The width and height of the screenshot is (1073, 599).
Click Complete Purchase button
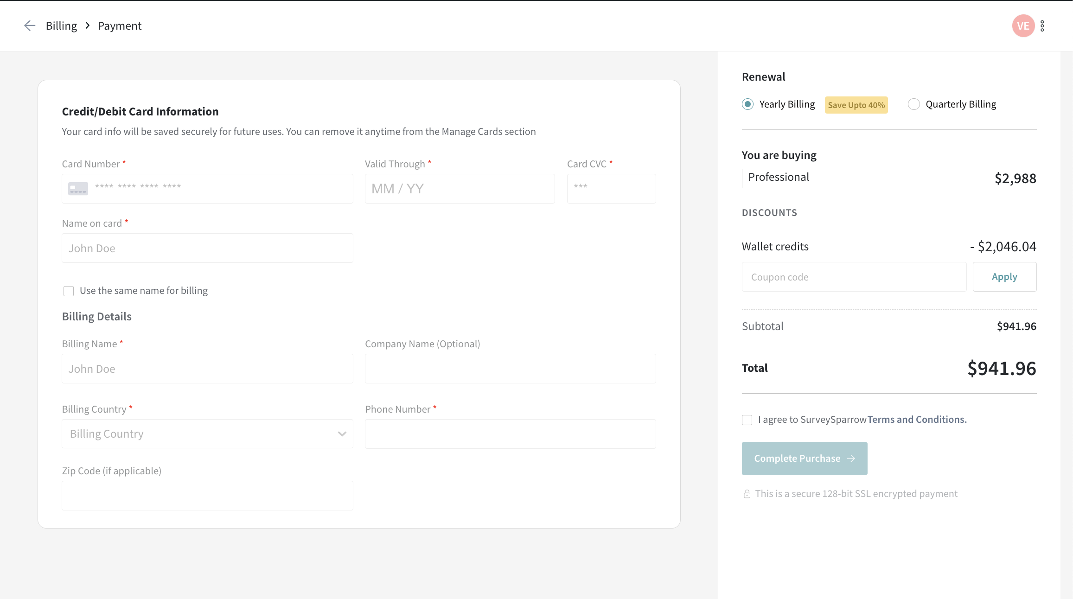(804, 459)
